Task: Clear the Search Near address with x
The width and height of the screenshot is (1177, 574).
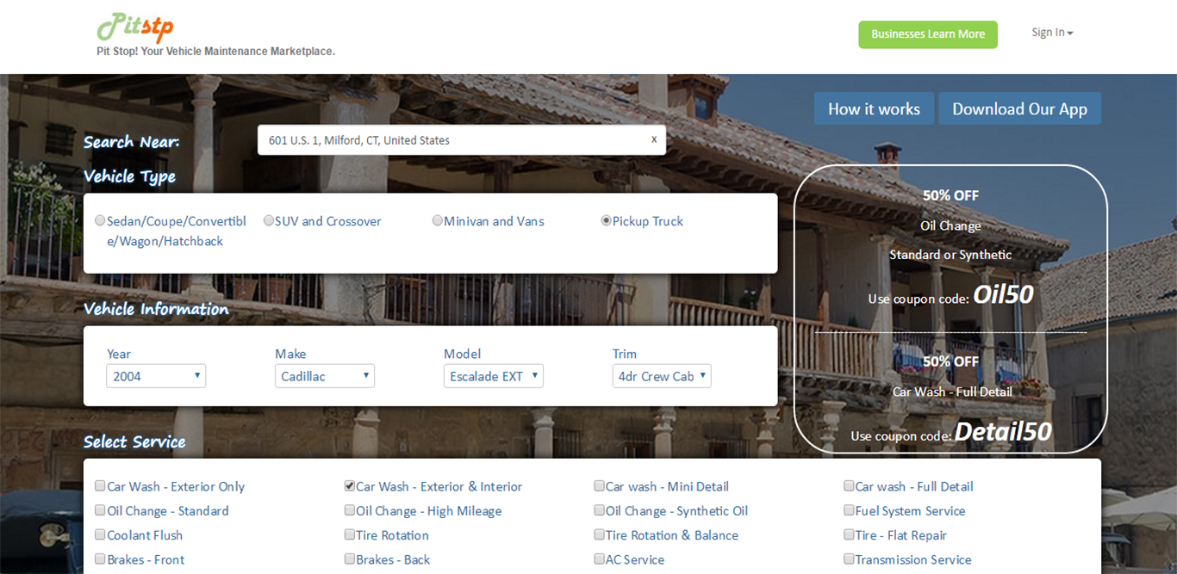Action: tap(654, 139)
